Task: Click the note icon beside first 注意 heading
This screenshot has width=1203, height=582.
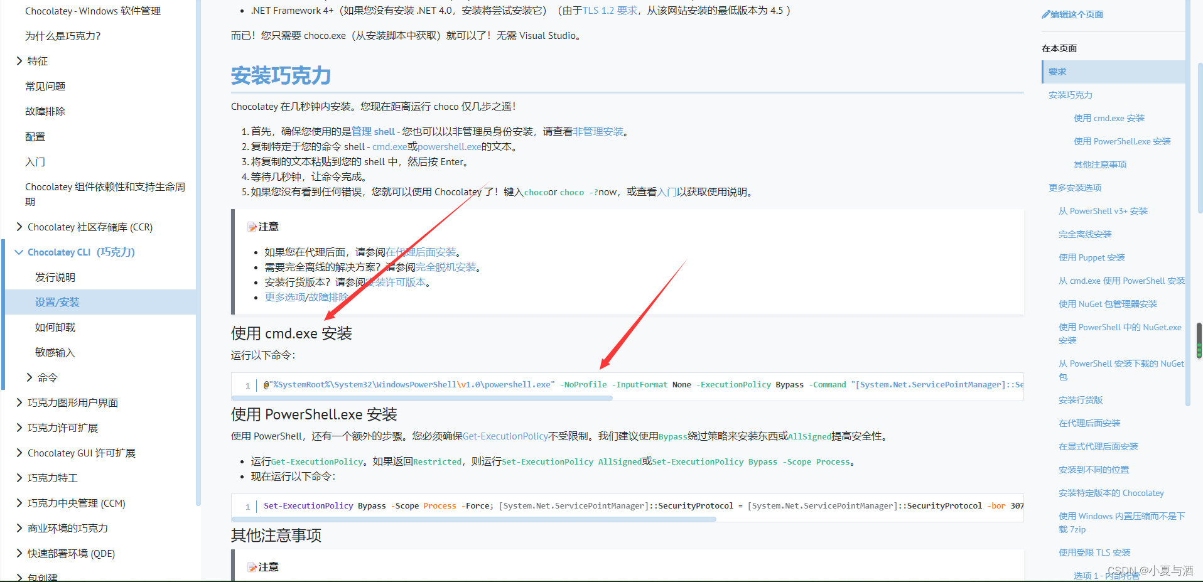Action: [x=252, y=227]
